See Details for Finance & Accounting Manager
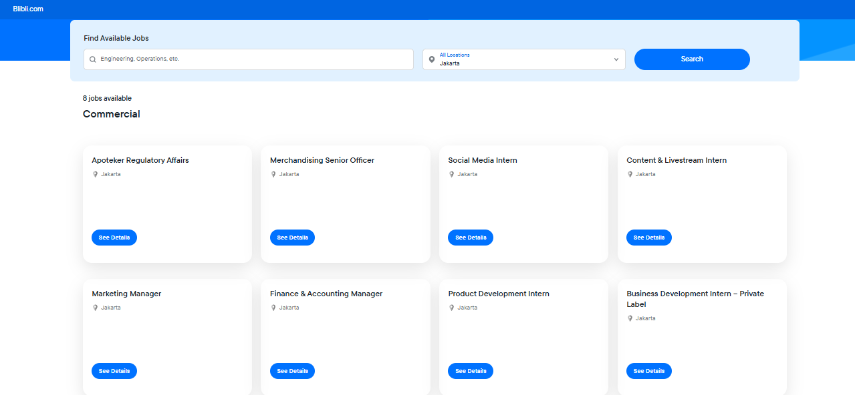 [292, 371]
